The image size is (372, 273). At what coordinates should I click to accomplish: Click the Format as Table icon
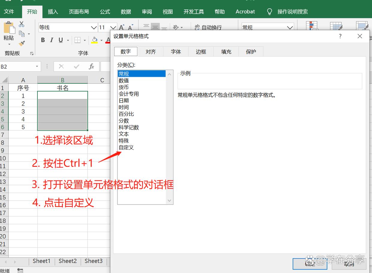[x=336, y=26]
